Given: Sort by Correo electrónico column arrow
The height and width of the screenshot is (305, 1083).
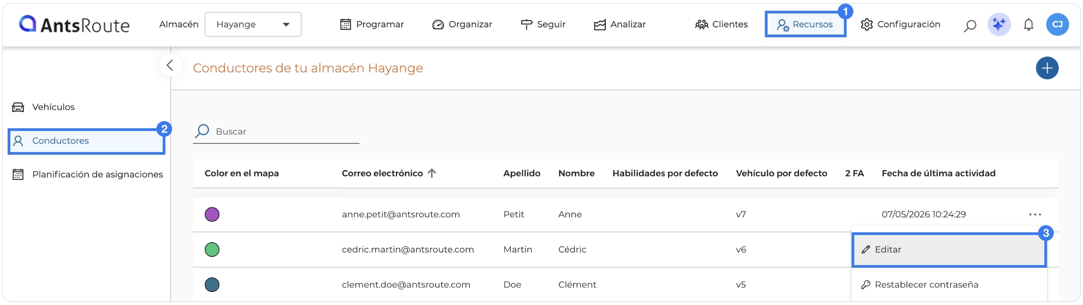Looking at the screenshot, I should (432, 173).
